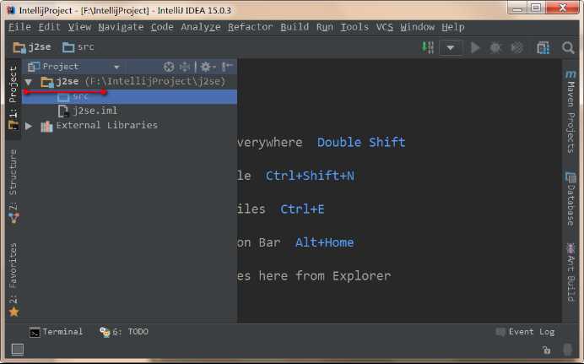Open the Terminal tool window
Image resolution: width=584 pixels, height=364 pixels.
click(56, 332)
